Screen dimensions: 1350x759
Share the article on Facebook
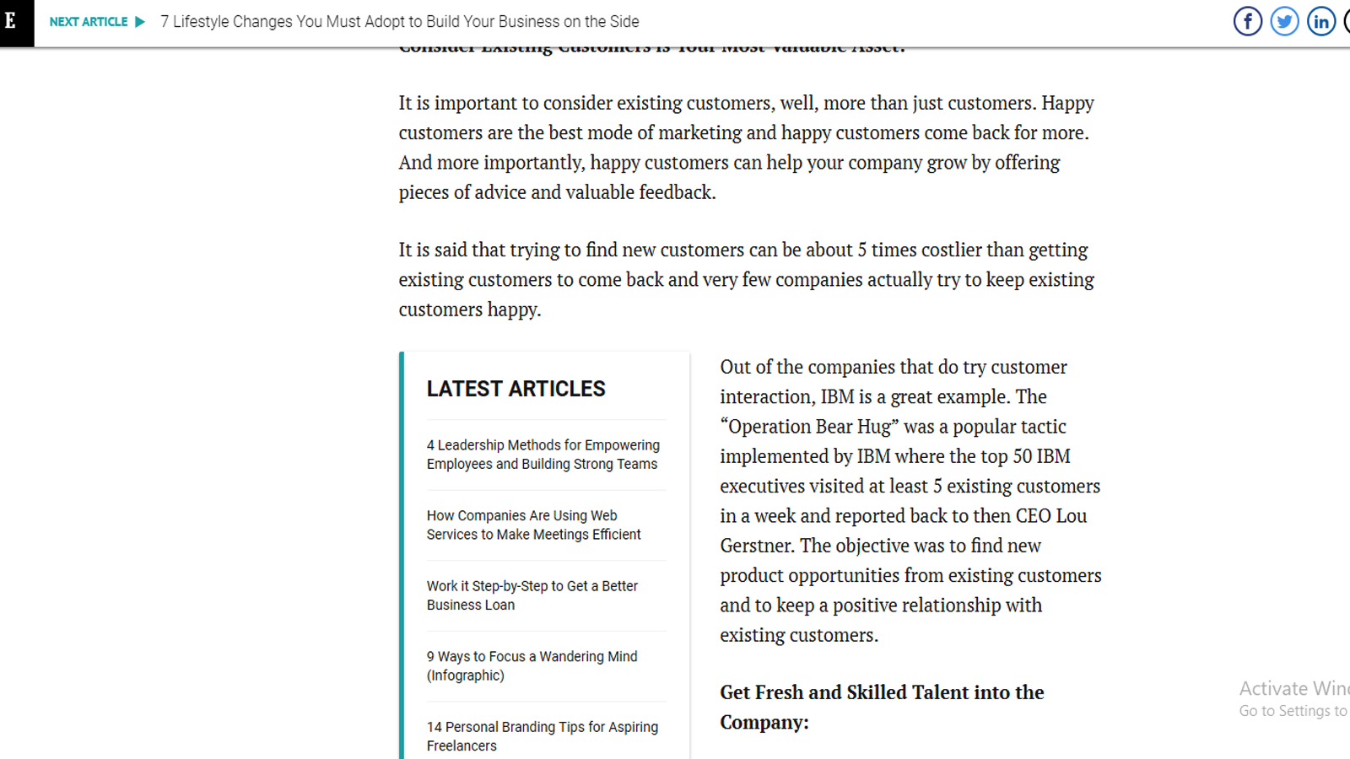coord(1247,21)
